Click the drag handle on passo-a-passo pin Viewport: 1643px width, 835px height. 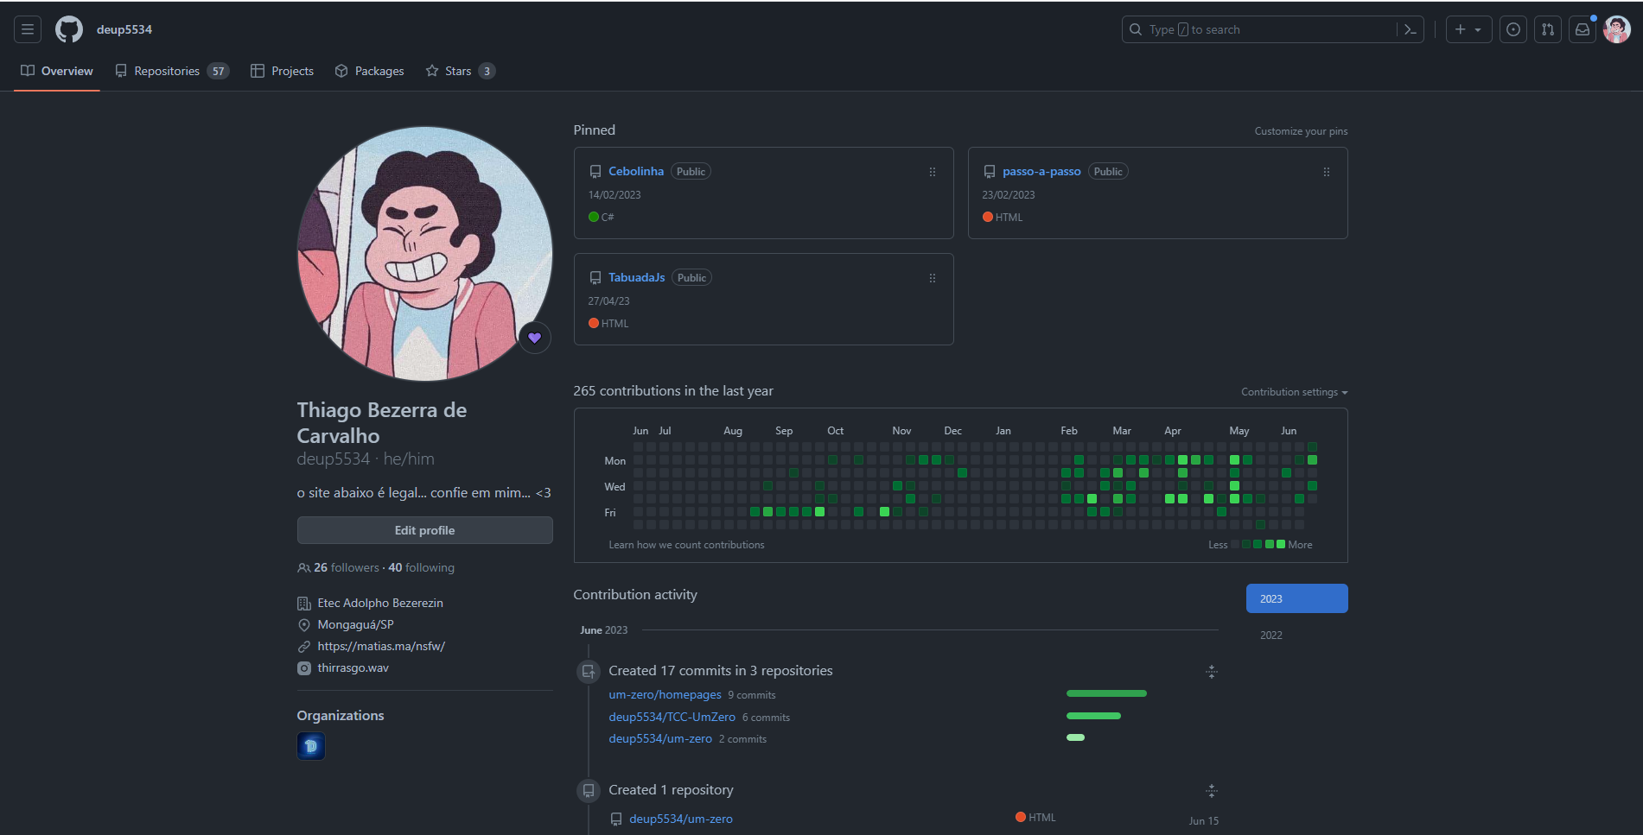pyautogui.click(x=1327, y=172)
